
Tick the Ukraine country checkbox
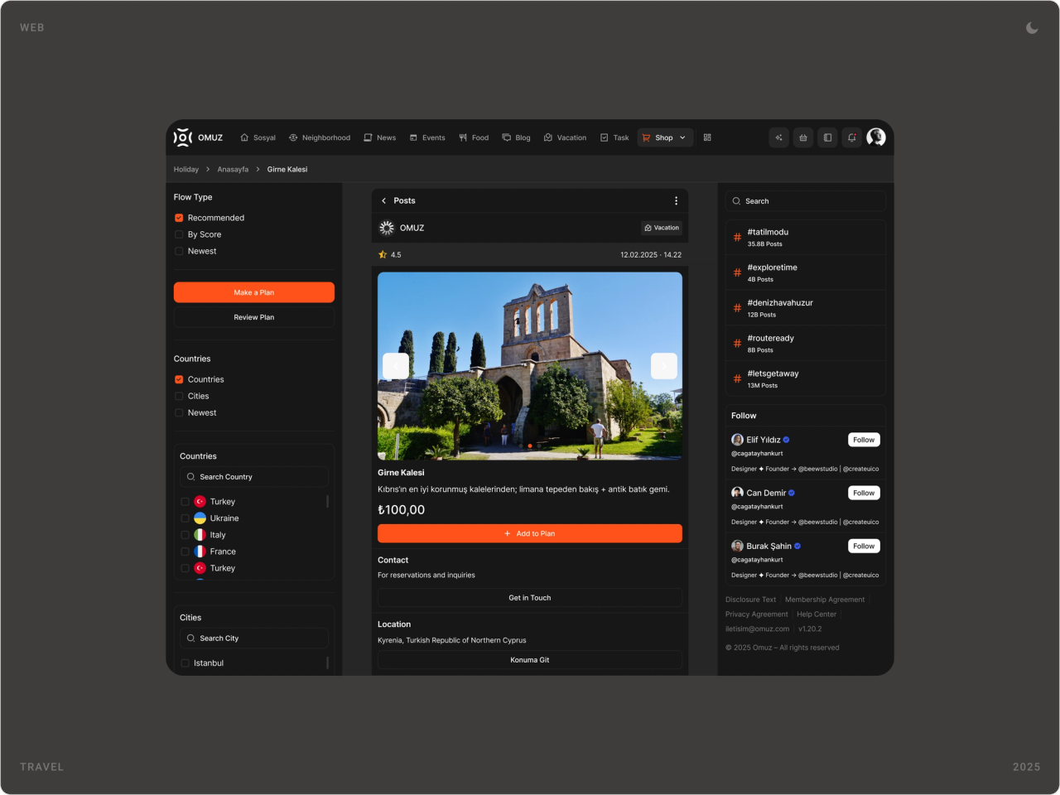tap(185, 518)
